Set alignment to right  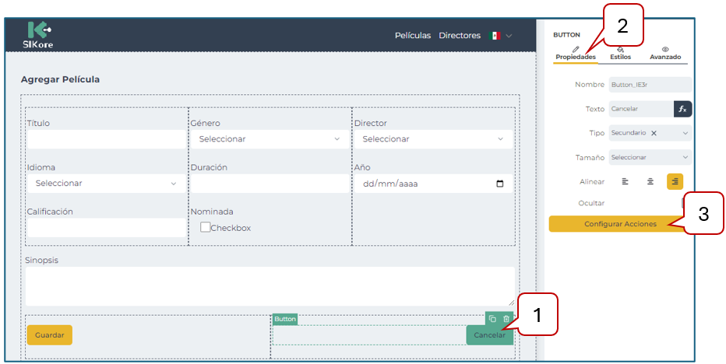click(675, 181)
